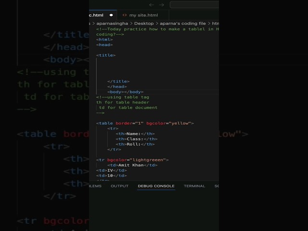This screenshot has height=231, width=308.
Task: Click the <th>Class:</th> line
Action: pos(137,139)
